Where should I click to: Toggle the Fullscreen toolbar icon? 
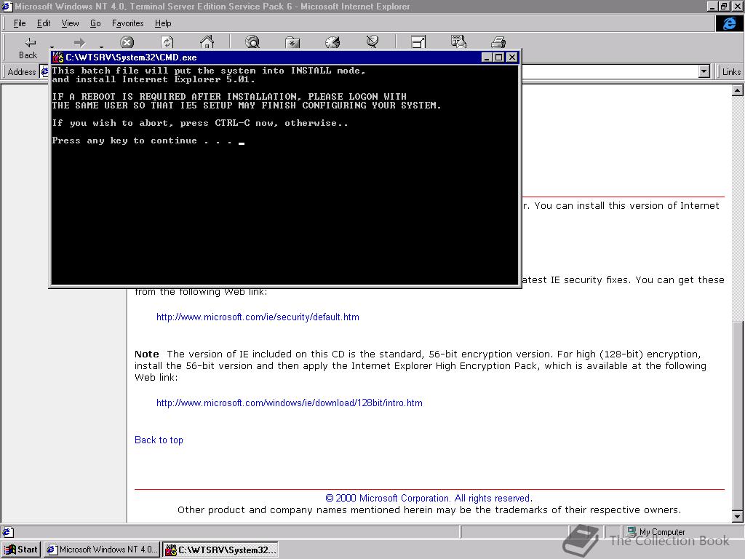[418, 42]
